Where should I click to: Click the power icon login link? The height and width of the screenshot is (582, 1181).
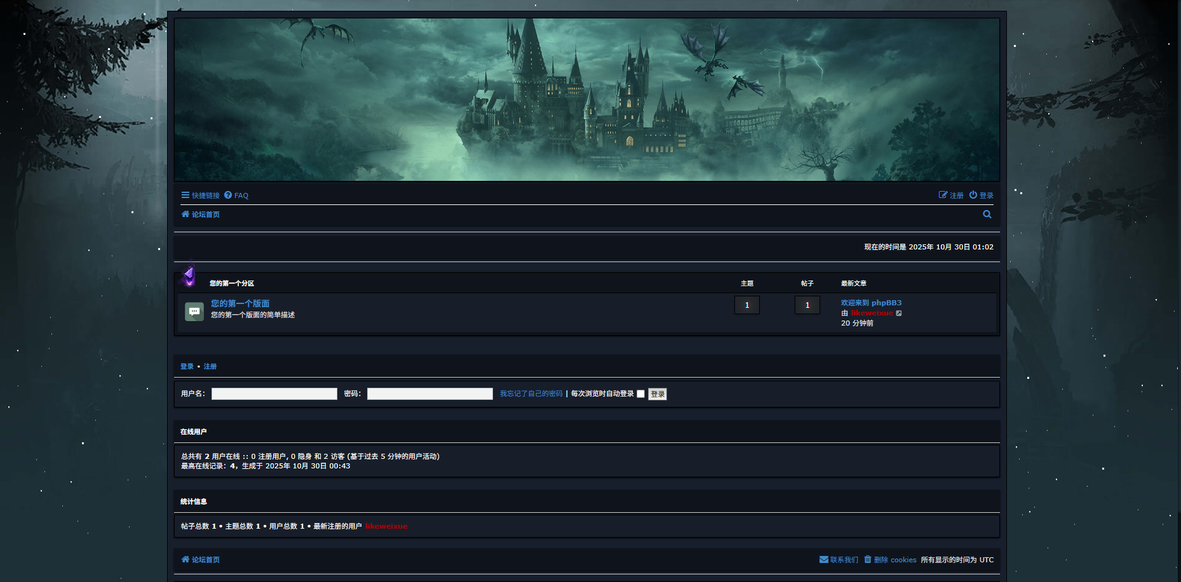(x=973, y=195)
